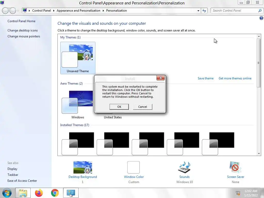The height and width of the screenshot is (198, 264).
Task: Click the address bar Control Panel icon
Action: 25,10
